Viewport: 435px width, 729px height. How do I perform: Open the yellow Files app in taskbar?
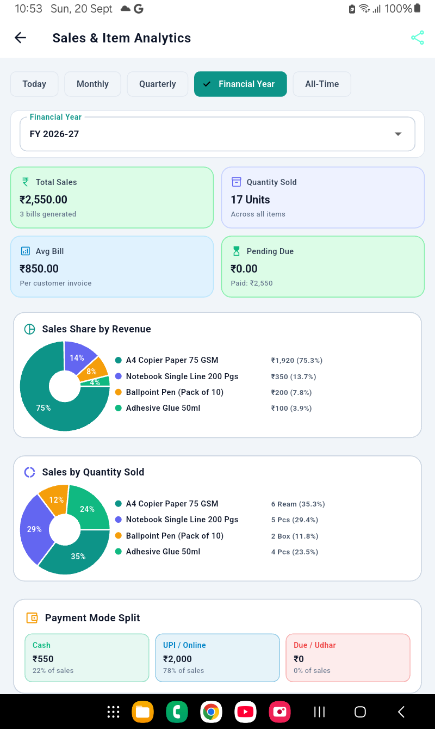tap(143, 712)
